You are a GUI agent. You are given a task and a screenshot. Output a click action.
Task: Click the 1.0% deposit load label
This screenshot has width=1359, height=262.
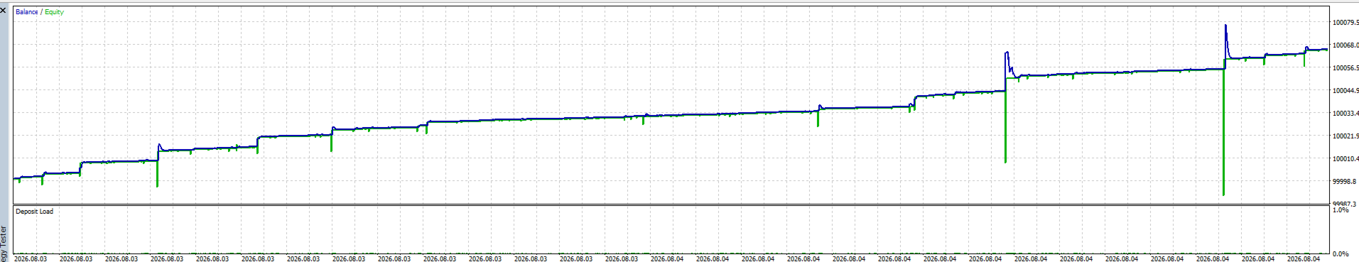[x=1341, y=210]
